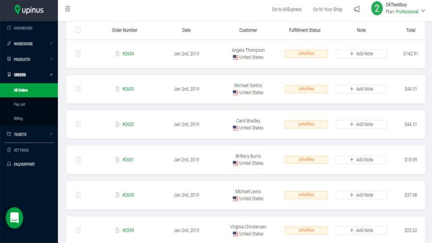Image resolution: width=432 pixels, height=243 pixels.
Task: Click the document icon beside order #2604
Action: coord(117,53)
